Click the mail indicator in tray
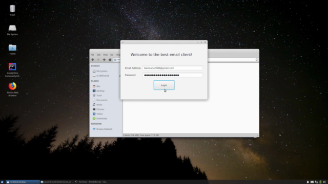This screenshot has height=184, width=328. [312, 182]
